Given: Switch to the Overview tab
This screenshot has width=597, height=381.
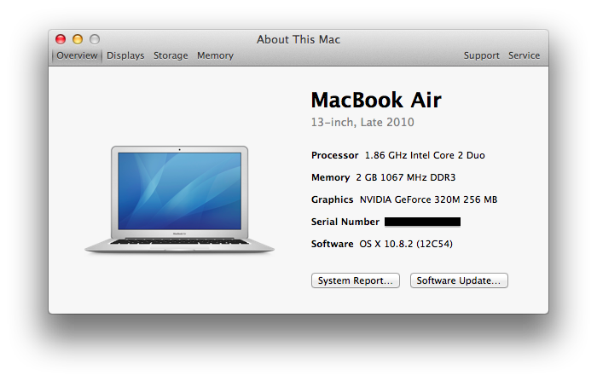Looking at the screenshot, I should 77,55.
